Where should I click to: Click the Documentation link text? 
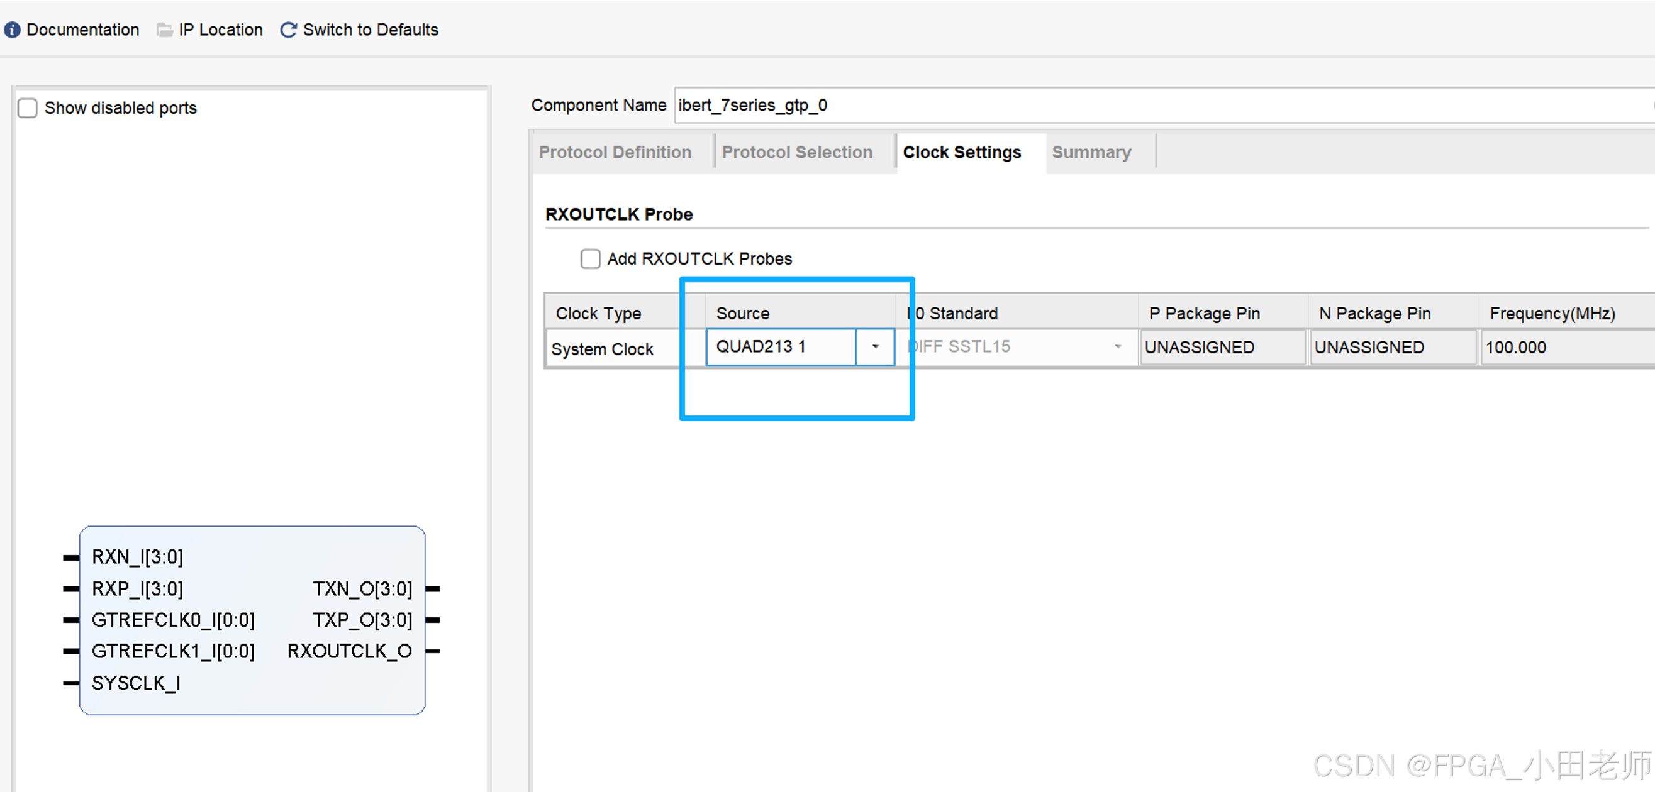(83, 30)
